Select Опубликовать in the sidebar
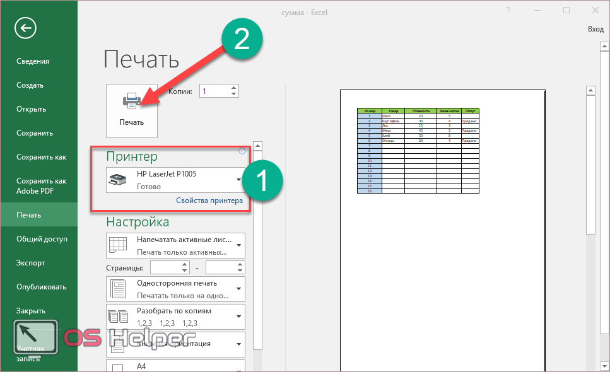The height and width of the screenshot is (372, 610). coord(41,287)
